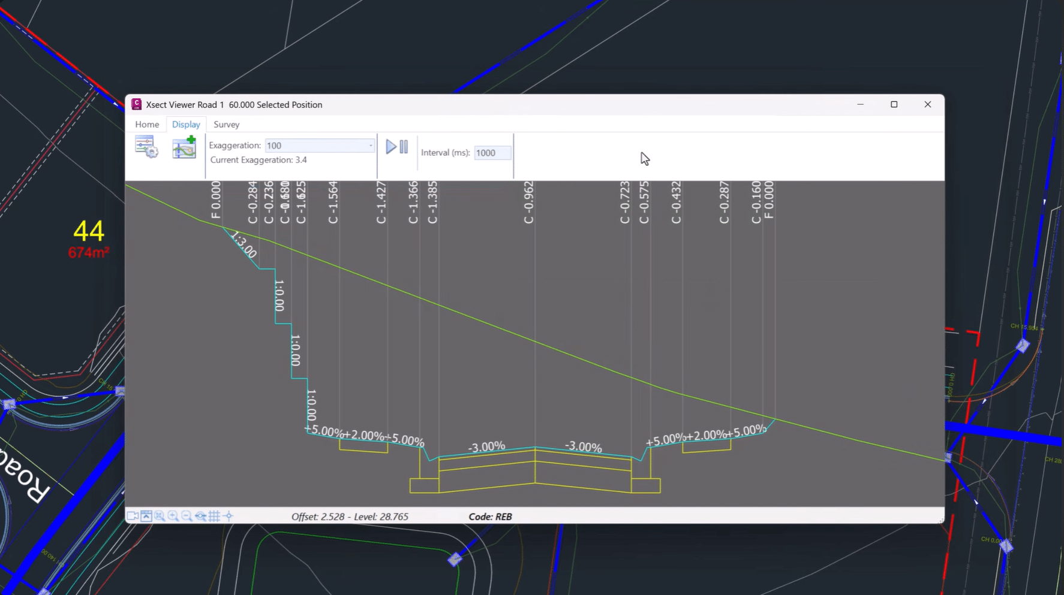The height and width of the screenshot is (595, 1064).
Task: Click the zoom in magnifier icon
Action: pos(173,516)
